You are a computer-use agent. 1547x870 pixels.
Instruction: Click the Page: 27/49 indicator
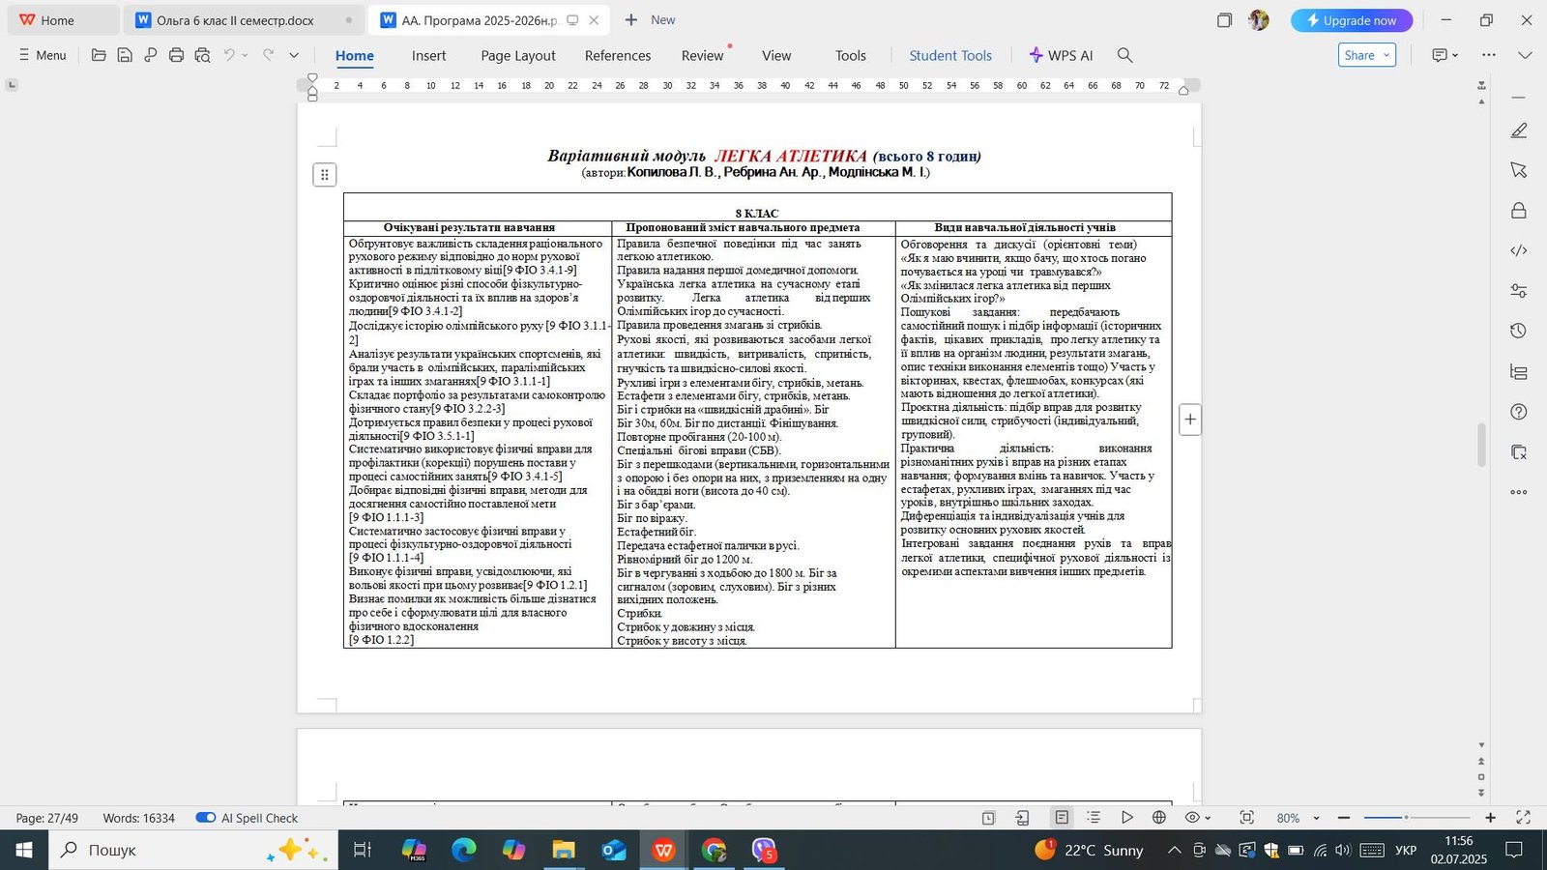pyautogui.click(x=47, y=818)
